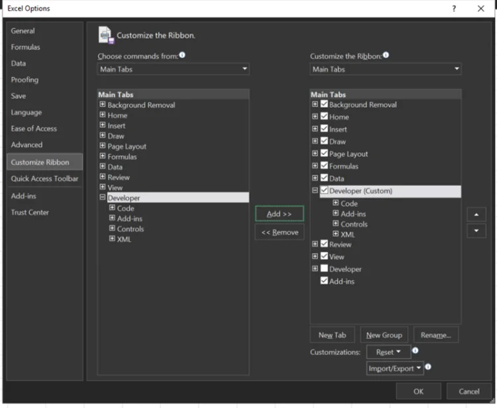
Task: Select Formulas row in left commands list
Action: (122, 156)
